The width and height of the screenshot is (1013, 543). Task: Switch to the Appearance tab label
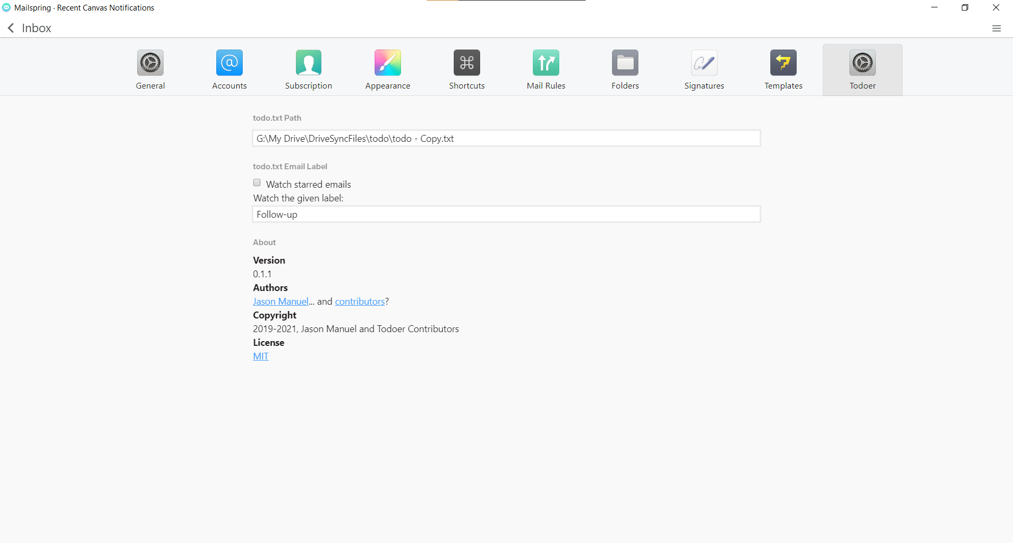click(388, 85)
